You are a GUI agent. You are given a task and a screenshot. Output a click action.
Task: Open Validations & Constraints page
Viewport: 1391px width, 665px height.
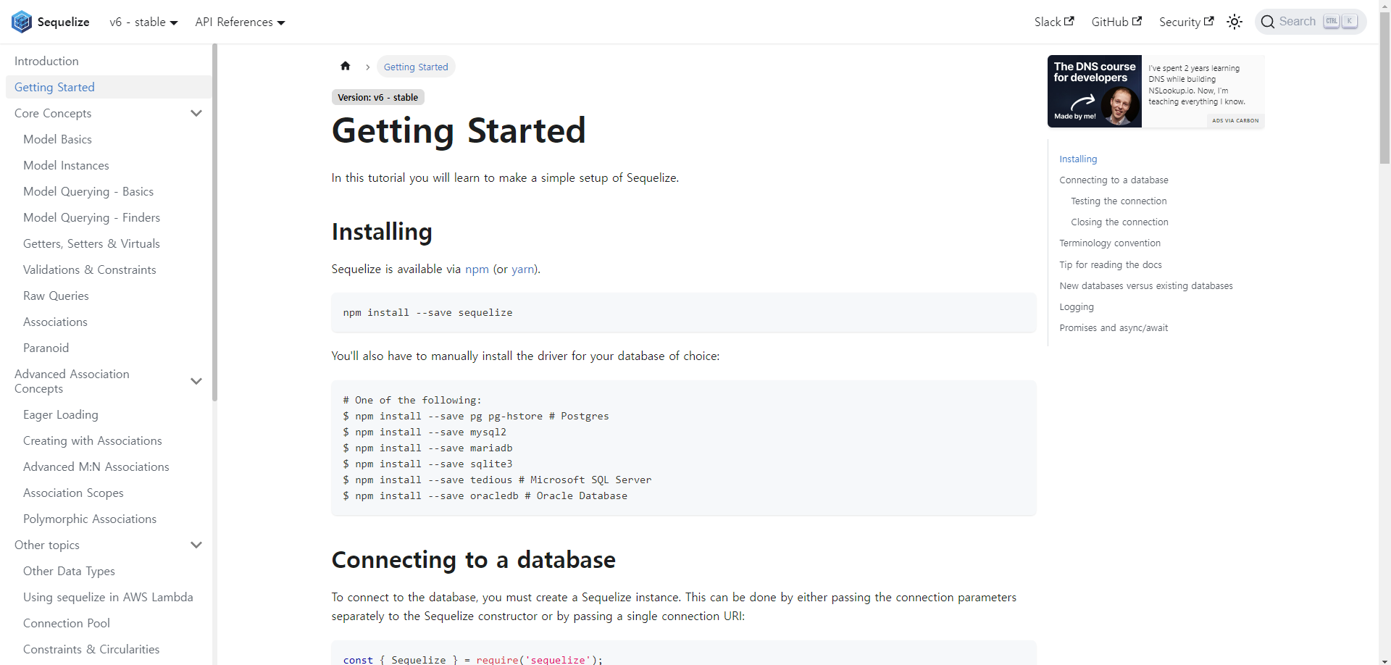[89, 269]
